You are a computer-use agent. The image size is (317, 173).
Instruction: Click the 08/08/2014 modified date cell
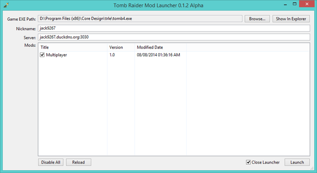[x=158, y=55]
